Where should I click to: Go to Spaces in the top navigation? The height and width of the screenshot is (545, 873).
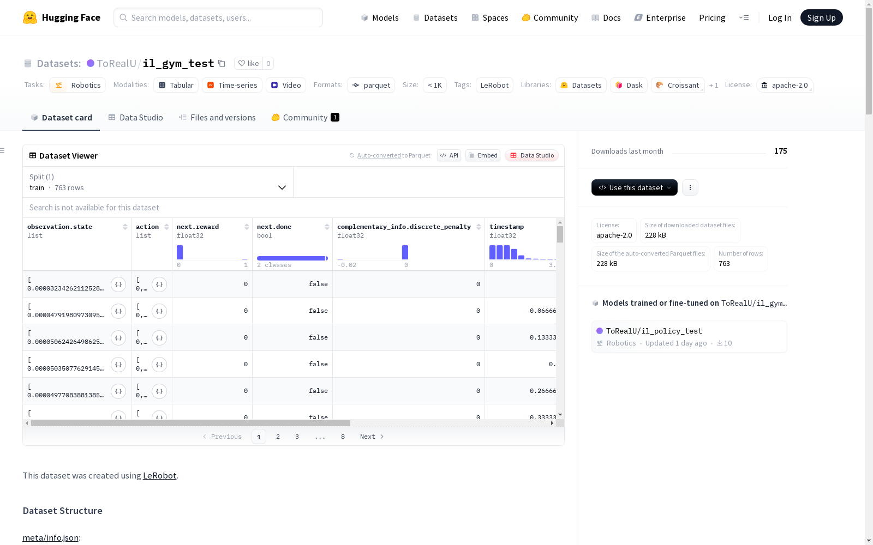[x=490, y=17]
